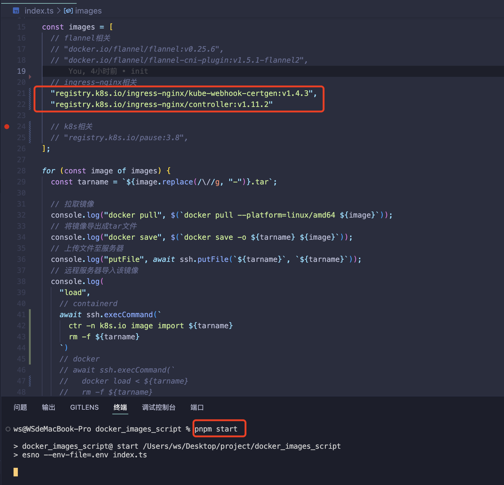Image resolution: width=504 pixels, height=485 pixels.
Task: Click red deleted-lines marker below line 19
Action: tap(30, 77)
